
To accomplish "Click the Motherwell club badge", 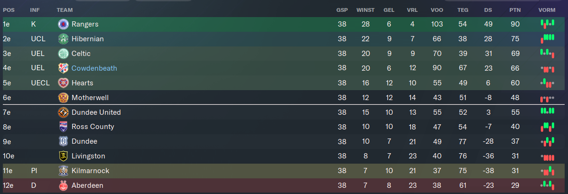I will point(63,98).
